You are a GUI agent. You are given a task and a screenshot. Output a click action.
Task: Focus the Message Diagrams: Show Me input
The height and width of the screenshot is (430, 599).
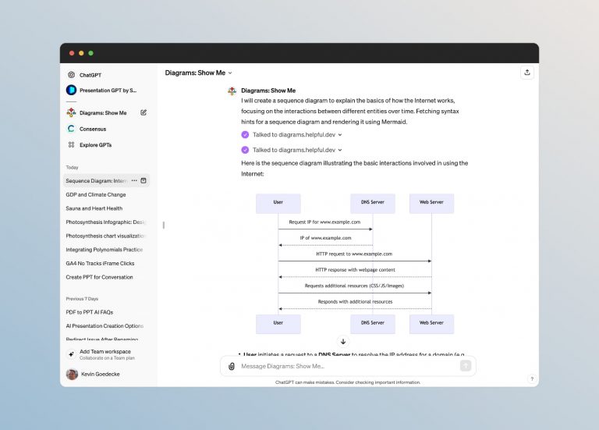347,365
